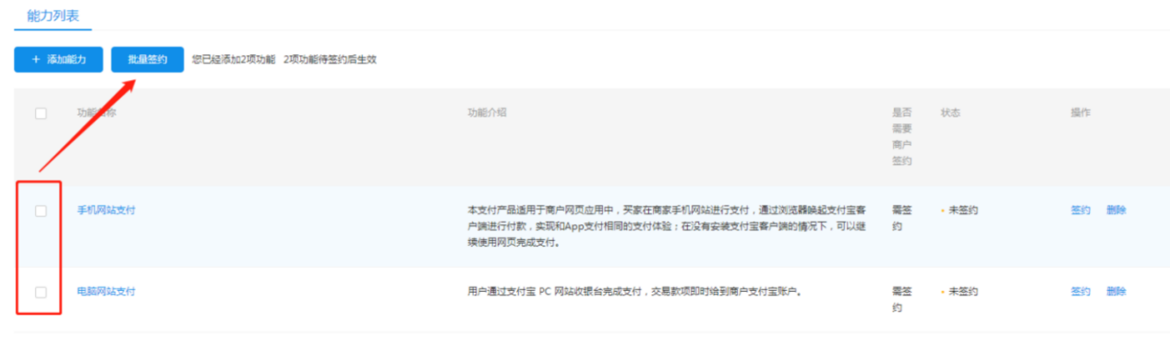This screenshot has width=1170, height=361.
Task: Click the 操作 column header
Action: [1080, 113]
